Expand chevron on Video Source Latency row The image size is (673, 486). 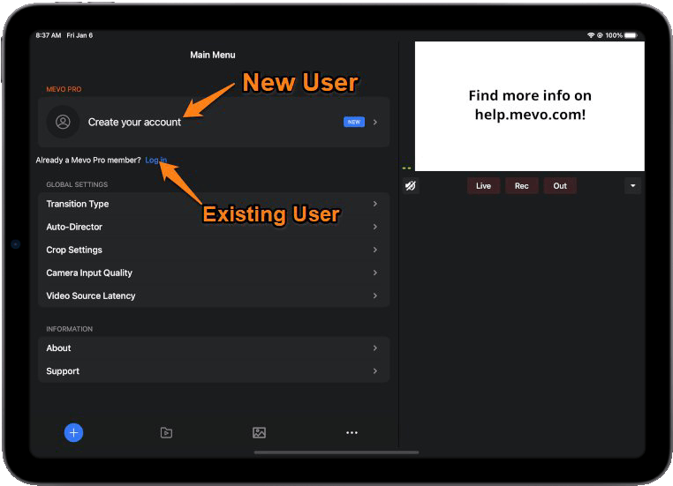point(375,295)
